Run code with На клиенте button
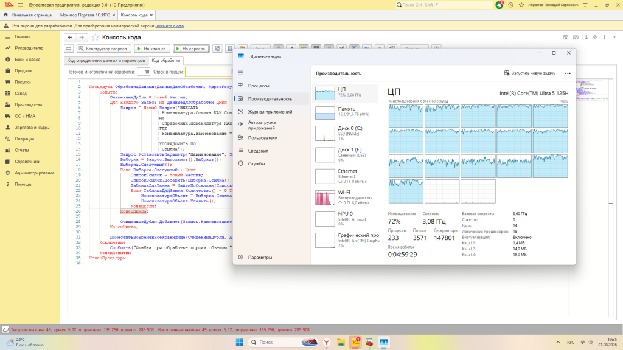Viewport: 623px width, 350px height. click(x=151, y=49)
